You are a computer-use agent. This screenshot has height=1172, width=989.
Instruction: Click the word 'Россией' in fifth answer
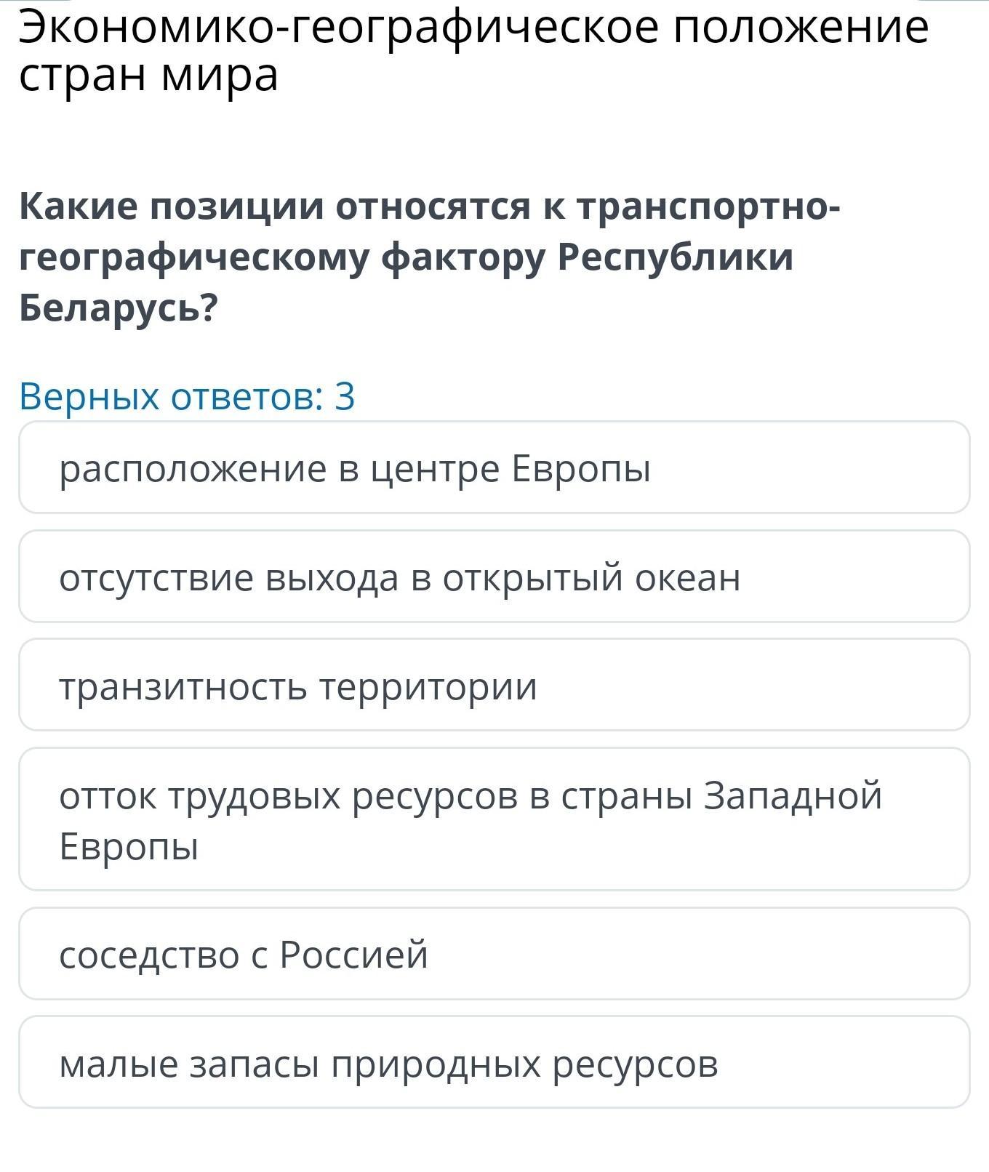354,954
